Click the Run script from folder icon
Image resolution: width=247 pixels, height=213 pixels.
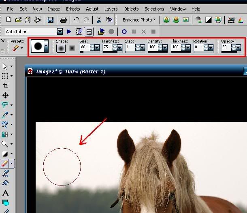pyautogui.click(x=101, y=32)
